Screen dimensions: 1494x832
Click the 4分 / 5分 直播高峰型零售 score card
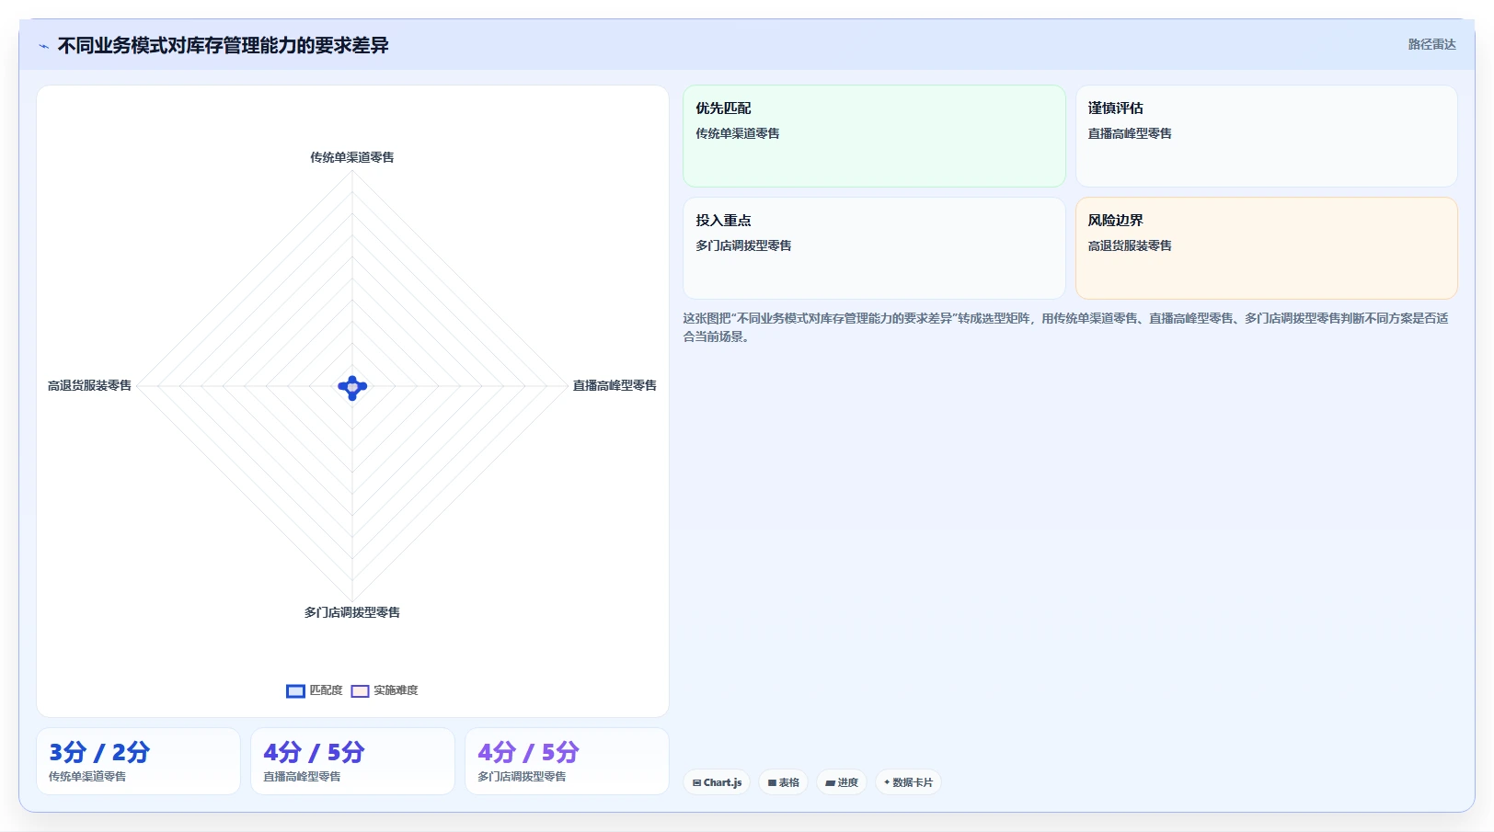click(x=352, y=761)
